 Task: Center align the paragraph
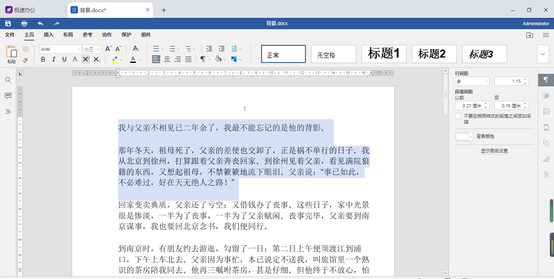[167, 59]
